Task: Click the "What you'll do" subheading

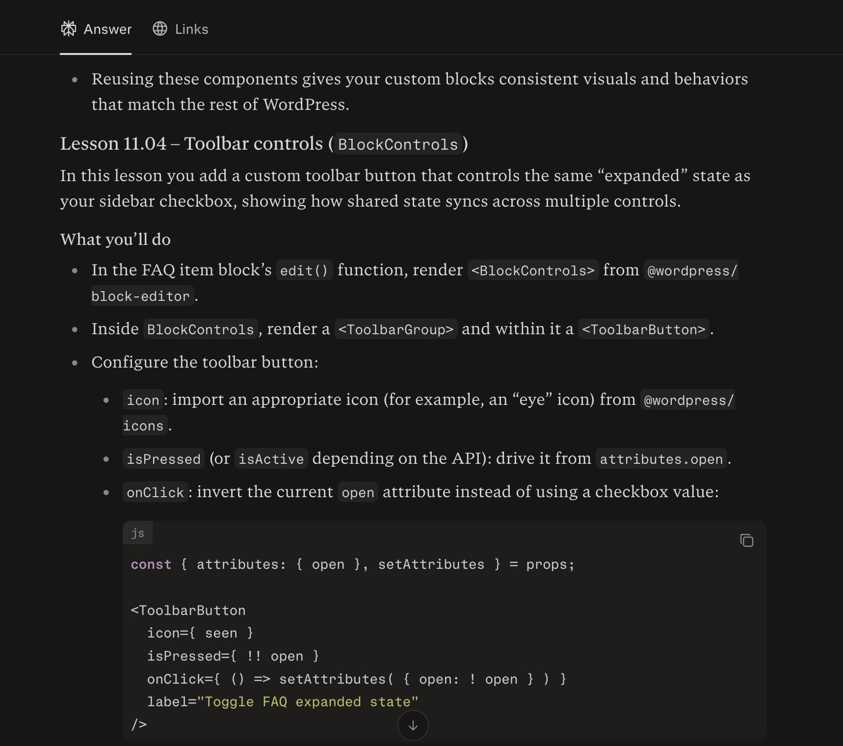Action: pyautogui.click(x=115, y=240)
